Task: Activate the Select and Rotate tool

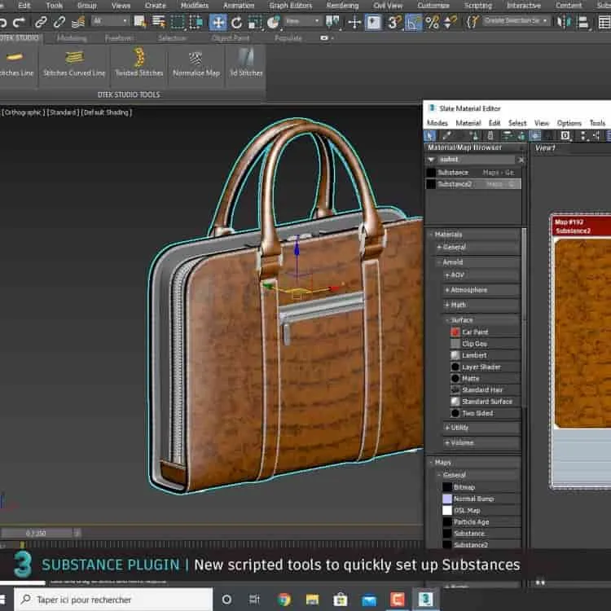Action: tap(236, 22)
